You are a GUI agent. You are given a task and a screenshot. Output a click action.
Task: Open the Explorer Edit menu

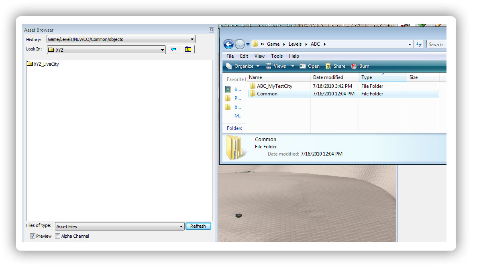click(244, 56)
